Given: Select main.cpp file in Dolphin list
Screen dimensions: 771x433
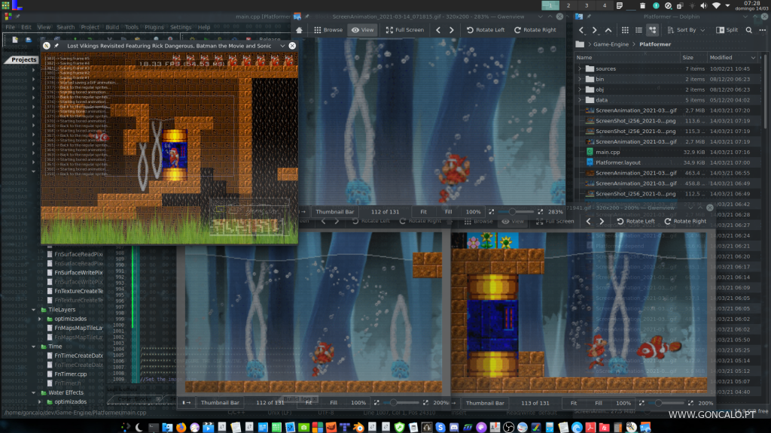Looking at the screenshot, I should point(607,152).
